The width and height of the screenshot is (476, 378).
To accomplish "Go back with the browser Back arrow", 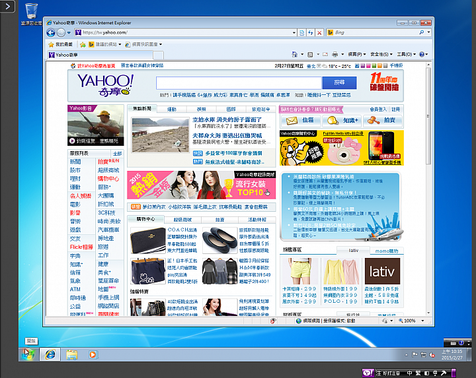I will click(x=51, y=32).
